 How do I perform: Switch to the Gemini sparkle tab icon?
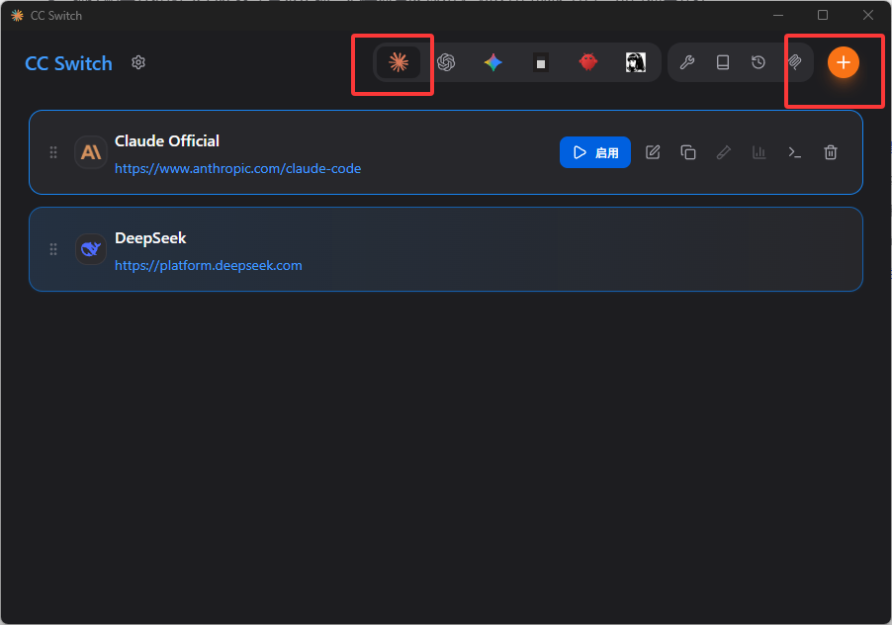pyautogui.click(x=493, y=62)
